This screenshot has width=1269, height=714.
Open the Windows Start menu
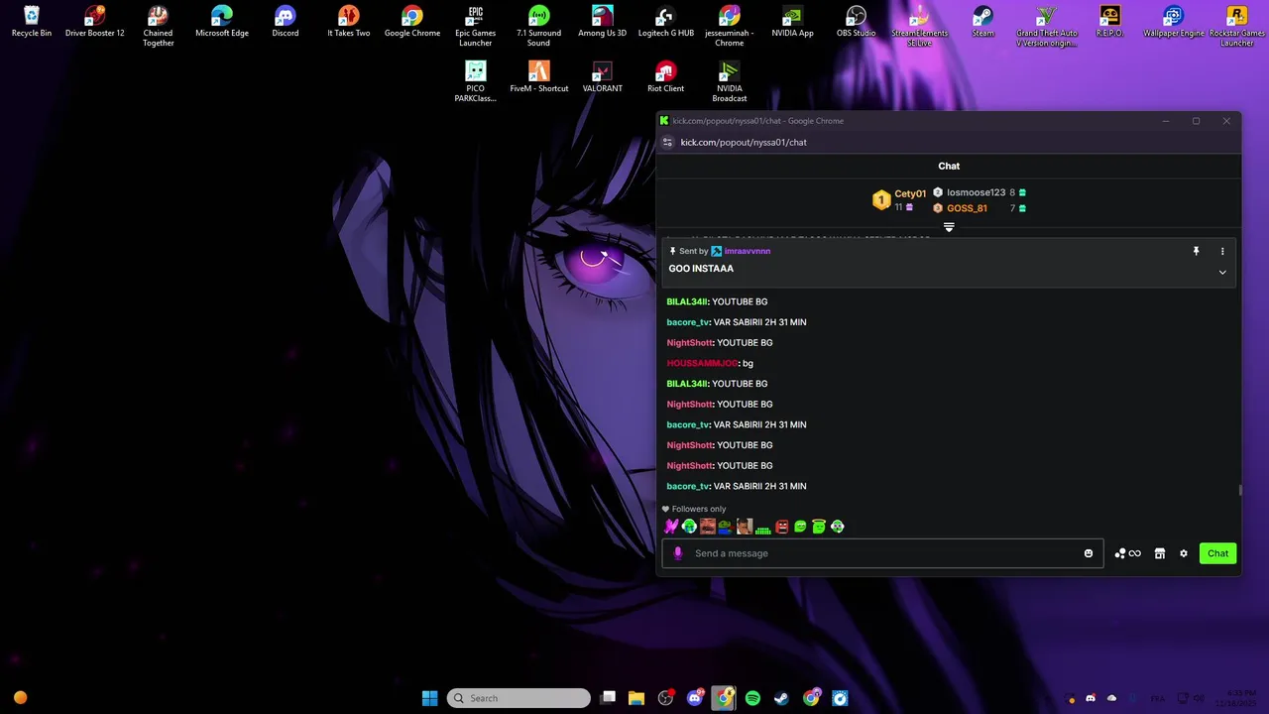430,698
